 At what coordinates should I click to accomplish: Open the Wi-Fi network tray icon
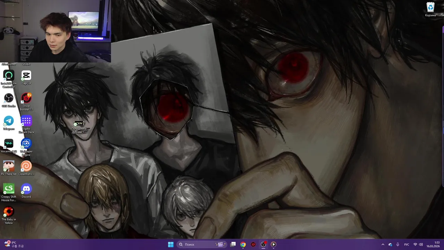point(415,244)
